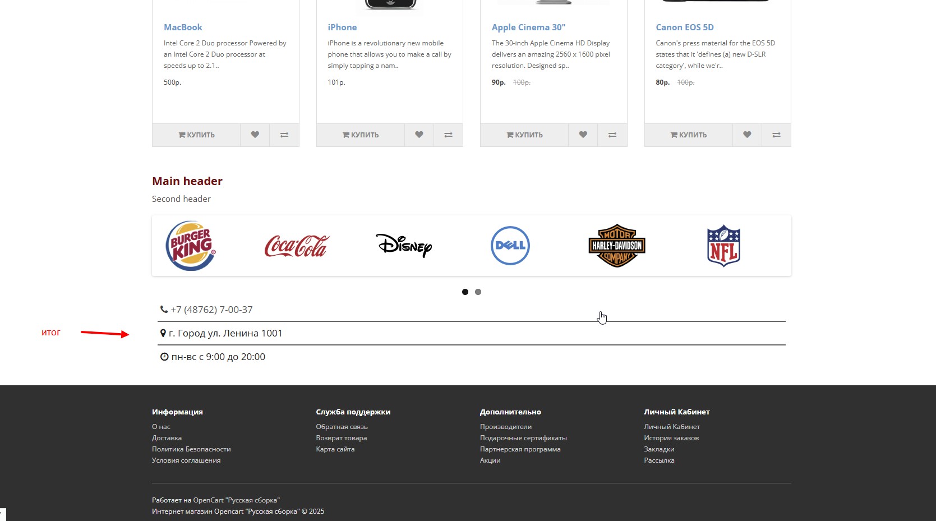Open Акции footer link
Viewport: 936px width, 521px height.
[x=490, y=460]
